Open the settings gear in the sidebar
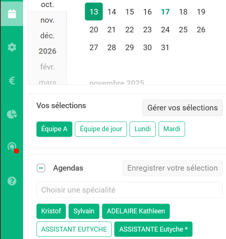The height and width of the screenshot is (239, 226). [12, 47]
